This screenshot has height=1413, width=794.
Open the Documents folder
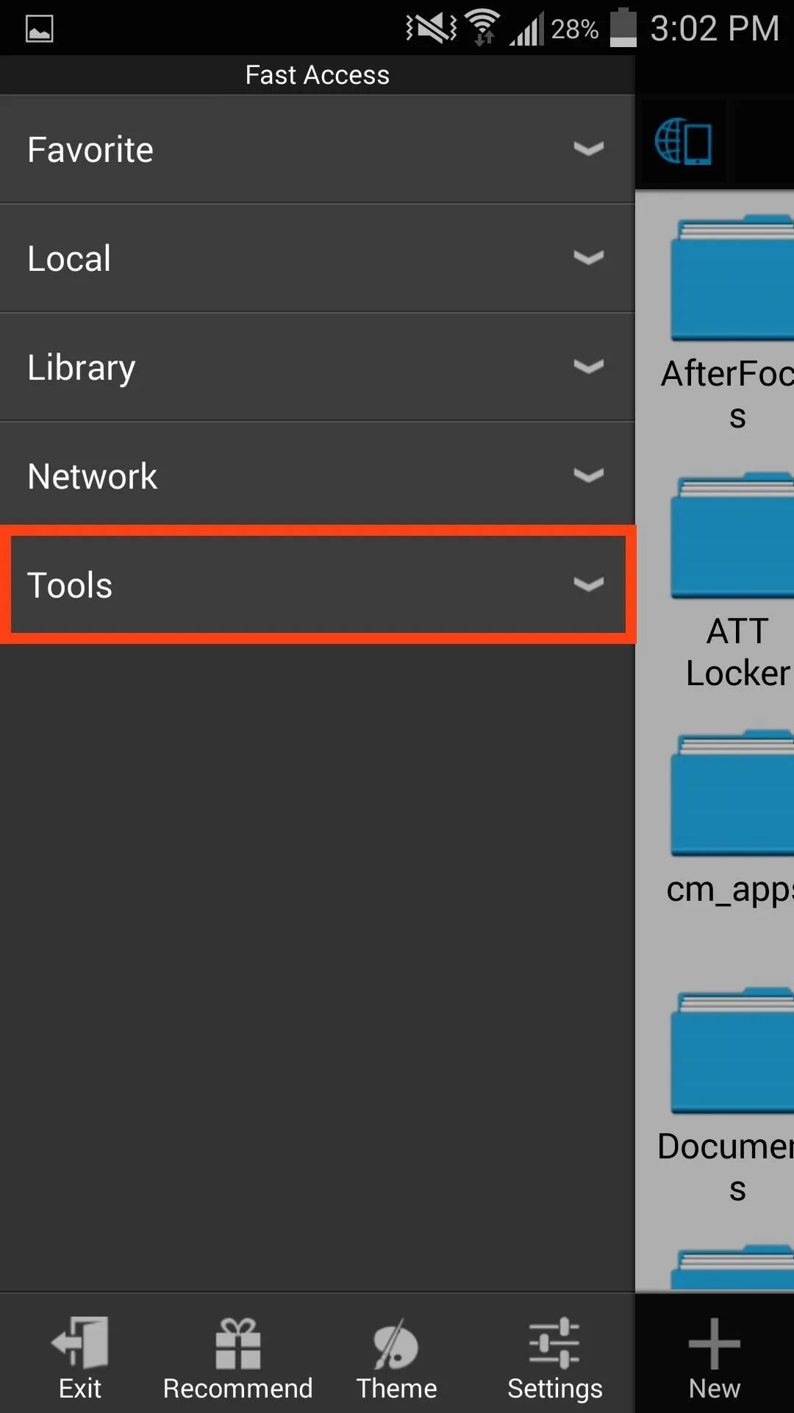coord(732,1051)
